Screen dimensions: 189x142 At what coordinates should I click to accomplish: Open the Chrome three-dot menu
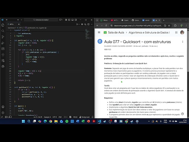[186, 26]
